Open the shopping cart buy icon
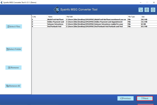The height and width of the screenshot is (105, 157). (141, 10)
